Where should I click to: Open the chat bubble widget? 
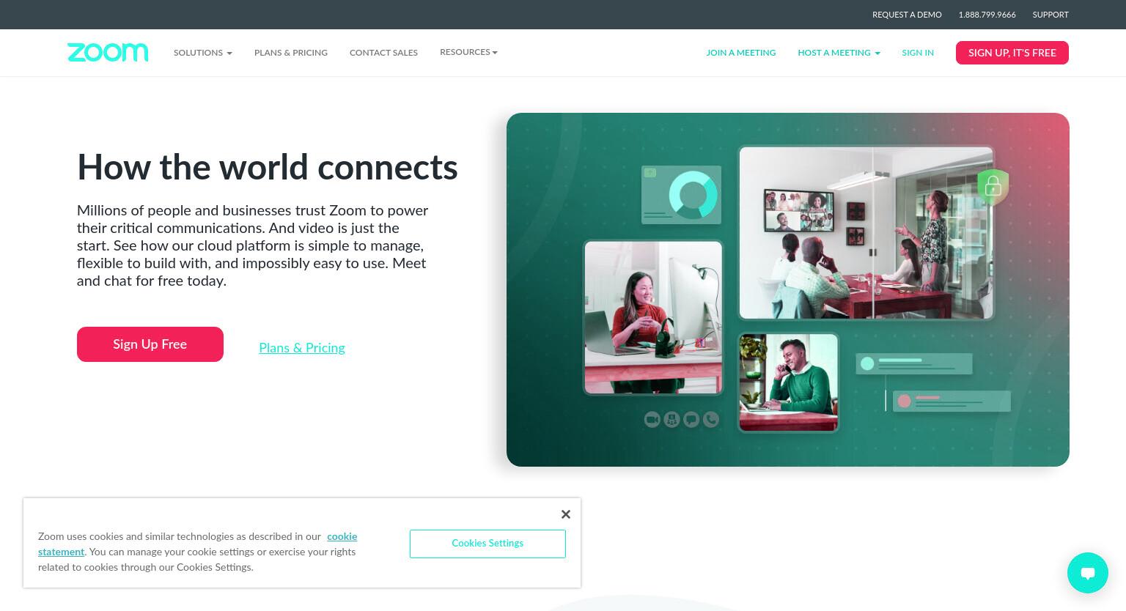1088,573
